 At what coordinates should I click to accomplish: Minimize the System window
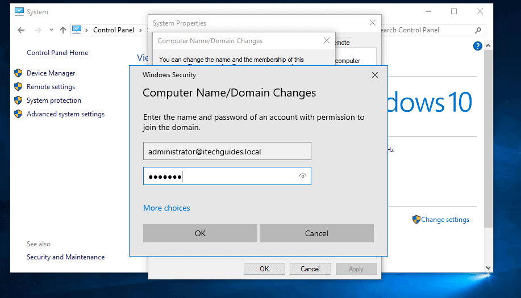pyautogui.click(x=428, y=11)
